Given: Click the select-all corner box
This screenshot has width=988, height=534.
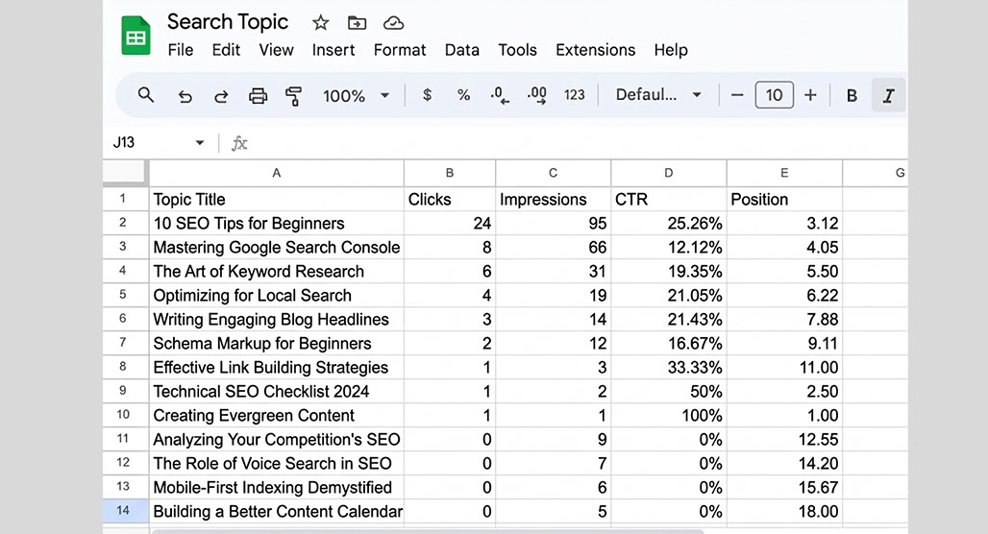Looking at the screenshot, I should 124,172.
